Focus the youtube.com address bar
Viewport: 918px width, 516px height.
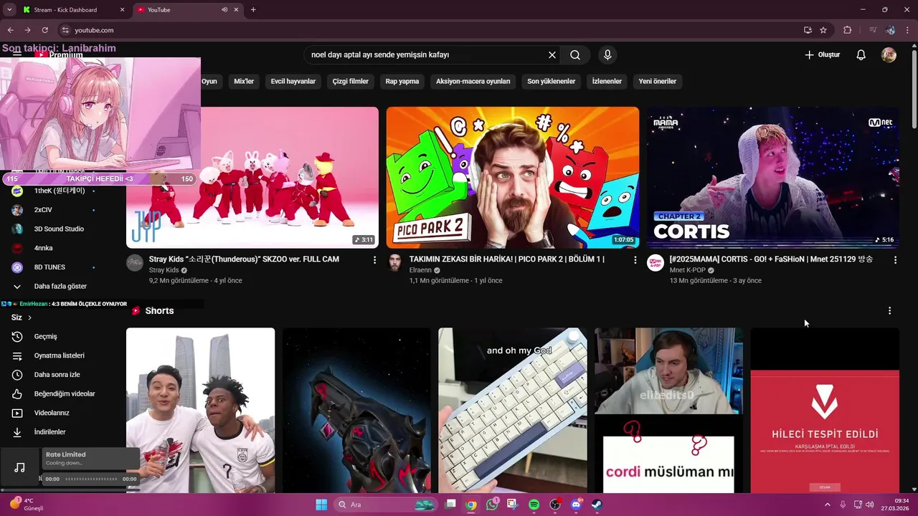click(430, 30)
